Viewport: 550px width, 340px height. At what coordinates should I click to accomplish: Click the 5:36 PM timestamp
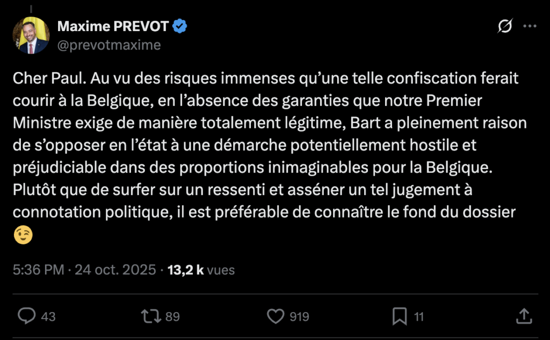point(38,270)
